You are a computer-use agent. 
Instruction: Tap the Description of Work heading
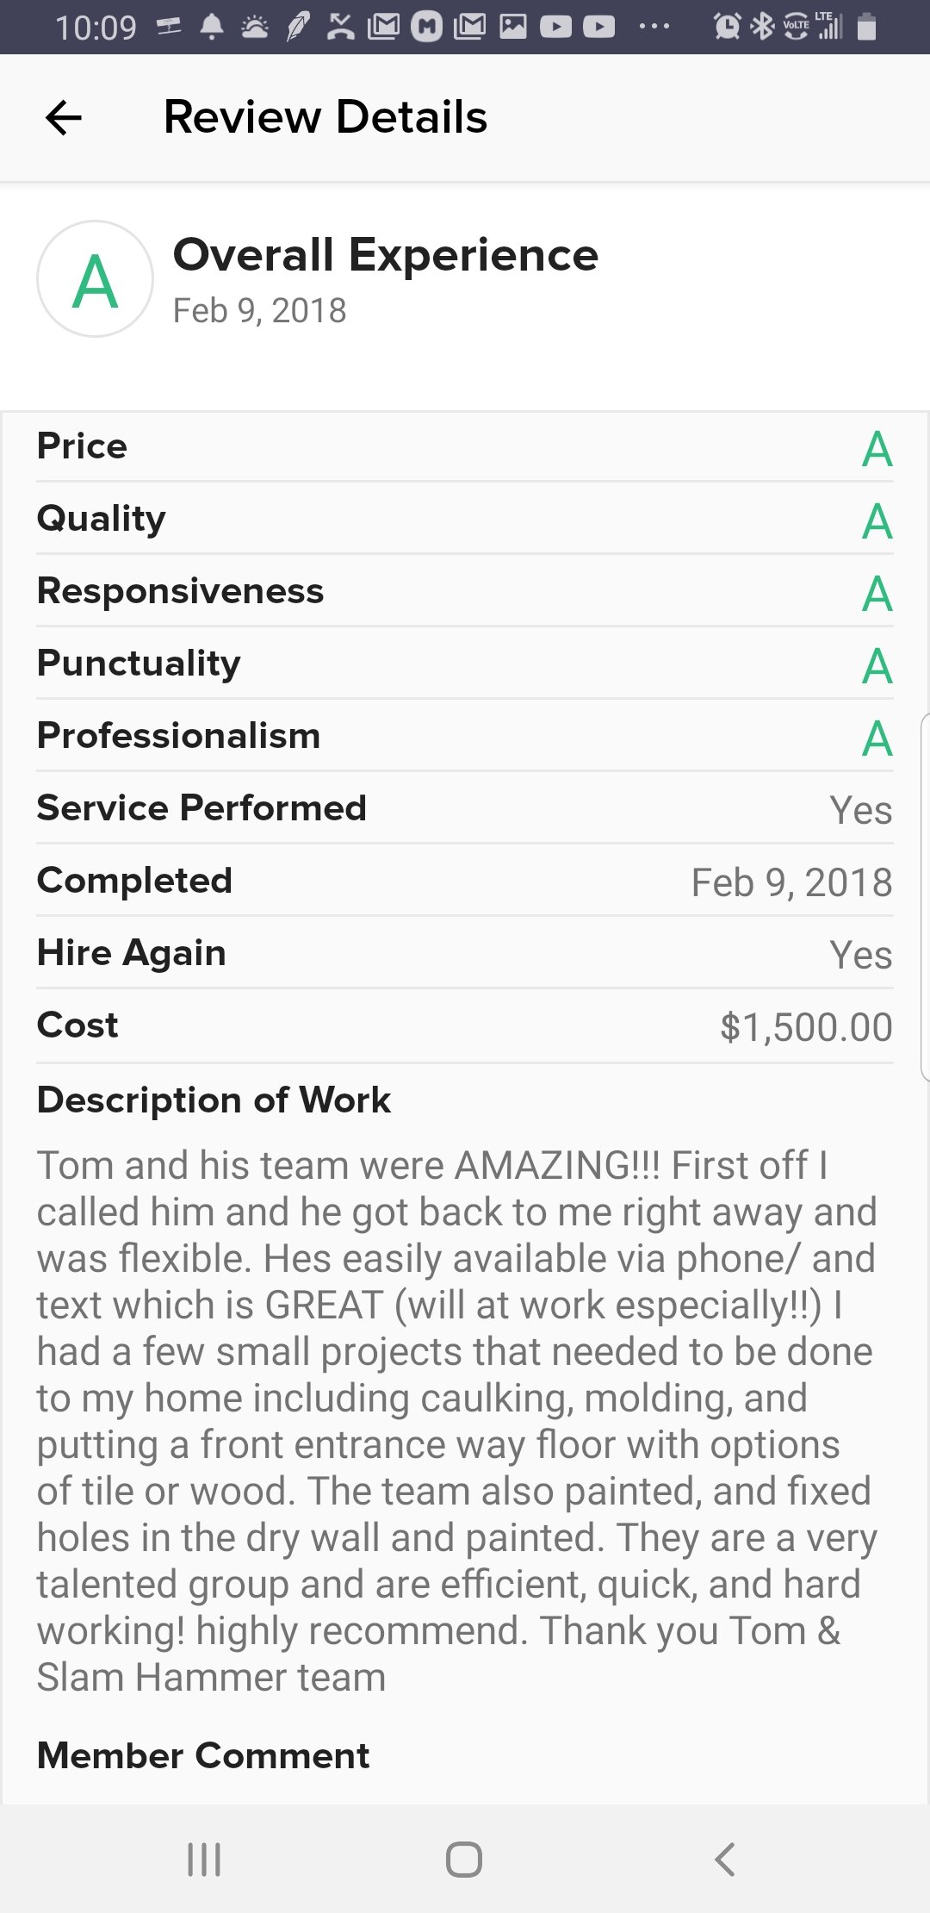pos(214,1100)
